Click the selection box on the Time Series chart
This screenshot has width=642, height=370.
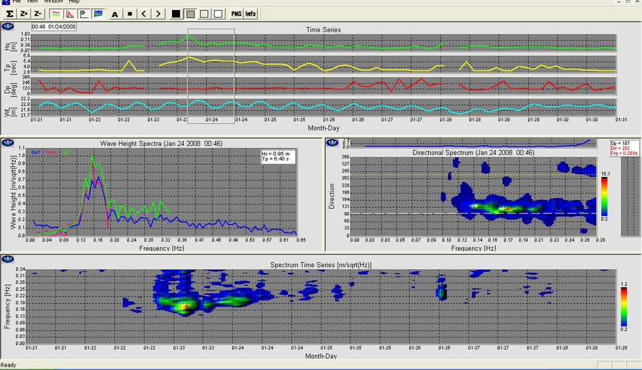(211, 76)
